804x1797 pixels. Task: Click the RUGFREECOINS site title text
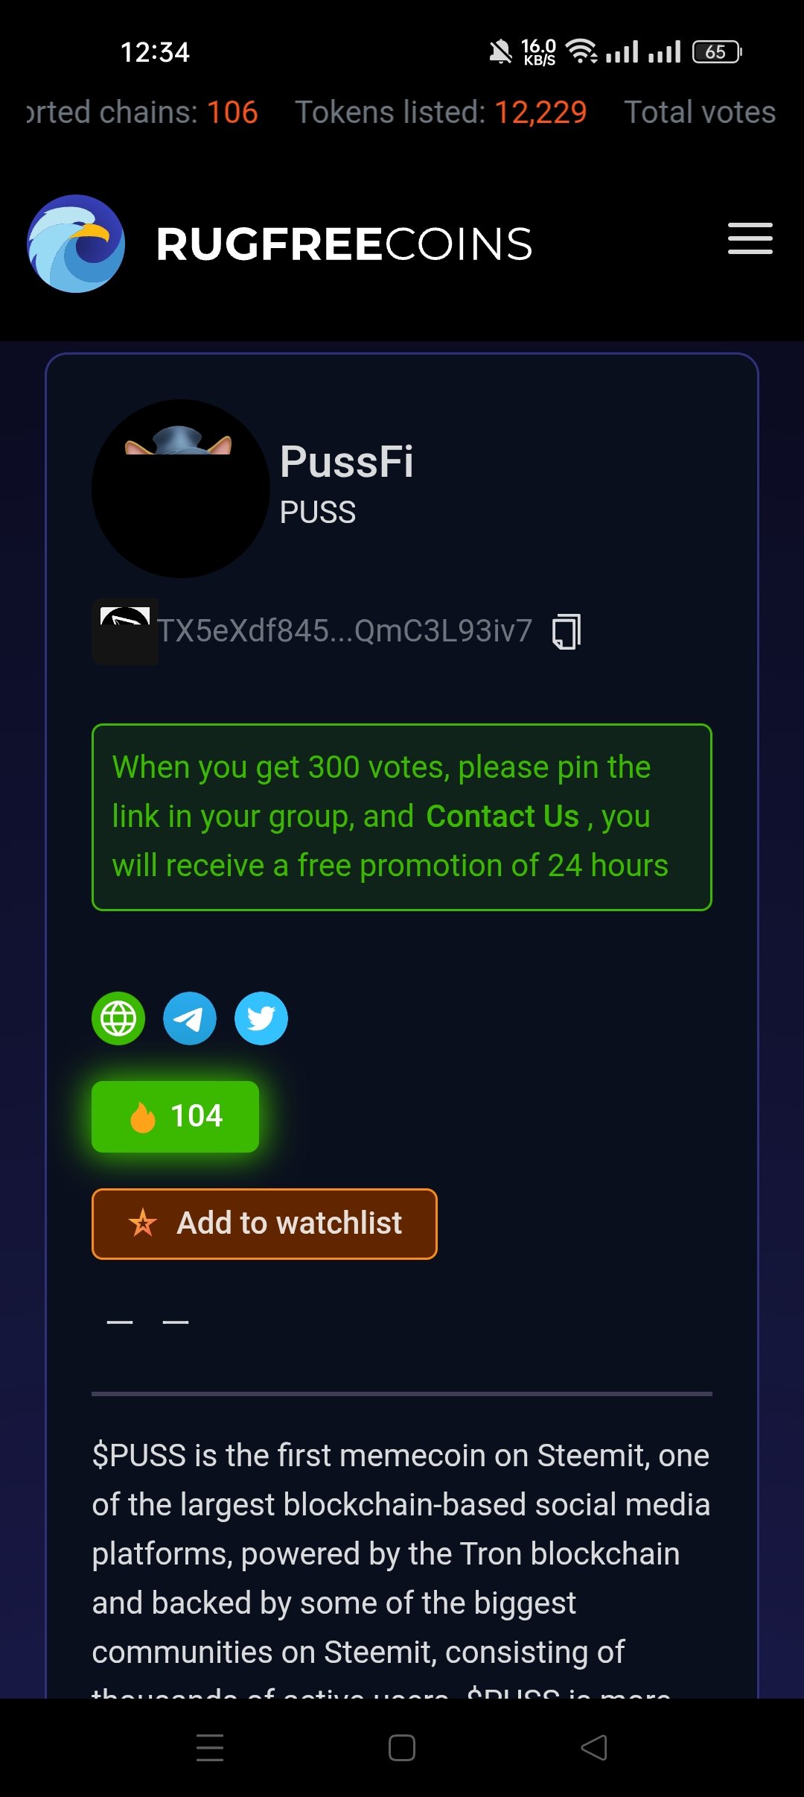[x=344, y=244]
